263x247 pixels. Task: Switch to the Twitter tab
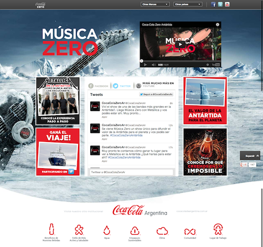[122, 86]
